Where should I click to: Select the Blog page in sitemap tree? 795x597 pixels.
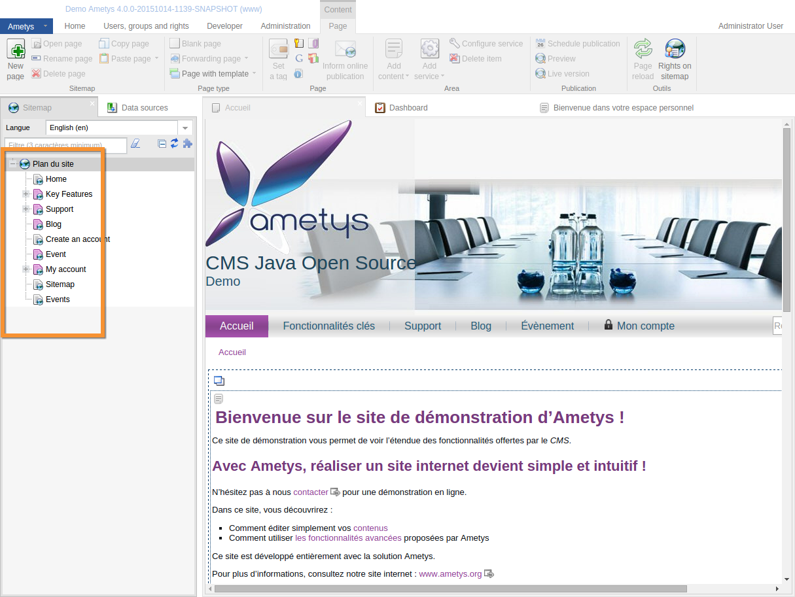pos(53,224)
